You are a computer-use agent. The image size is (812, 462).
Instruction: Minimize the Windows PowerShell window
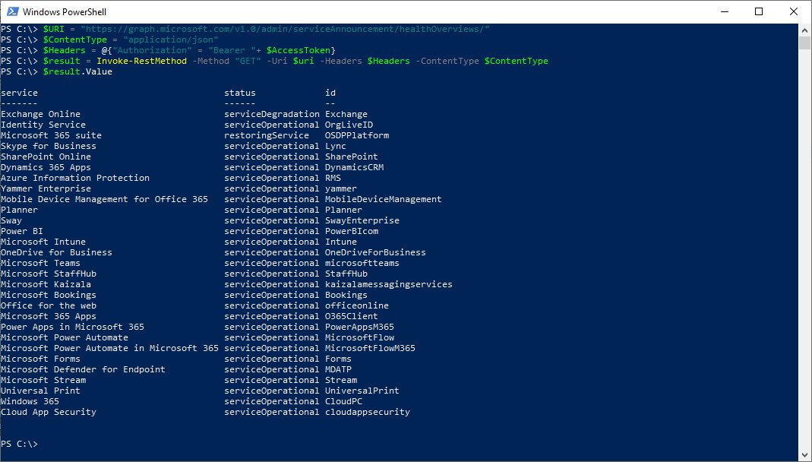coord(724,11)
